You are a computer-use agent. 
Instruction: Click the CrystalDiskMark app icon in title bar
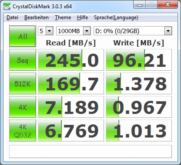(x=7, y=6)
